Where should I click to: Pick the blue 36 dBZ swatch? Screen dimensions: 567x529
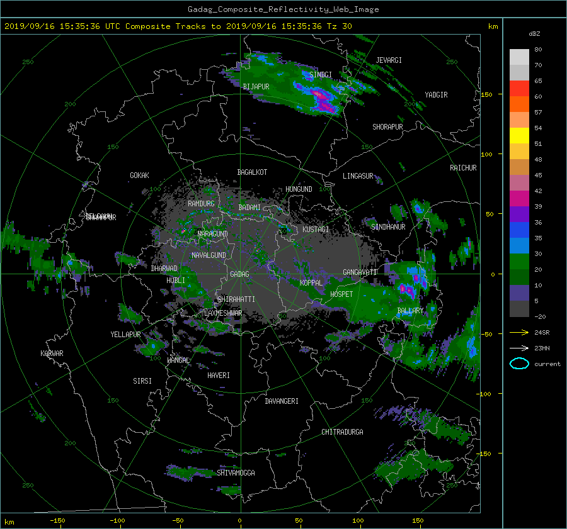pos(519,230)
